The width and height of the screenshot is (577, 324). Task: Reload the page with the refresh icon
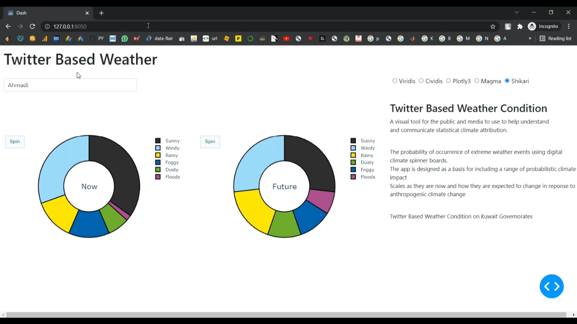pyautogui.click(x=32, y=26)
